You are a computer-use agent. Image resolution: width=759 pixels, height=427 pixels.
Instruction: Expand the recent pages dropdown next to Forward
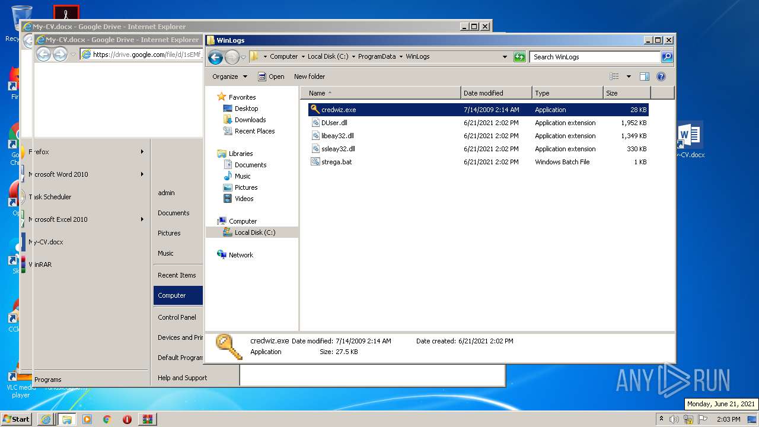[243, 58]
